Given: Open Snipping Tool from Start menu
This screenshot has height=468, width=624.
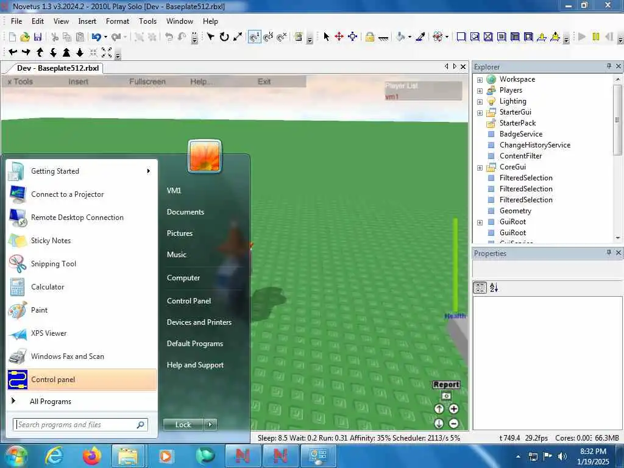Looking at the screenshot, I should point(82,264).
